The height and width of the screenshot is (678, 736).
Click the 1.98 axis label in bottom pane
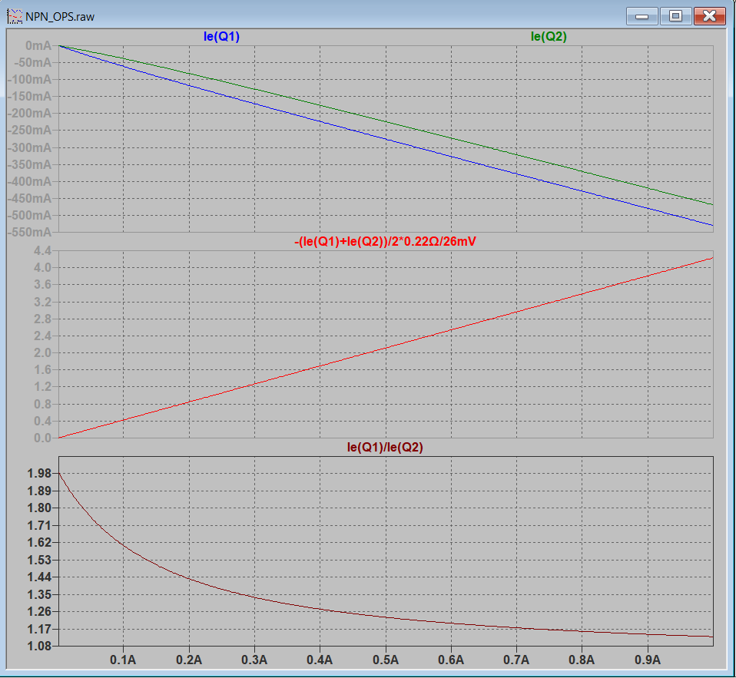pyautogui.click(x=39, y=474)
